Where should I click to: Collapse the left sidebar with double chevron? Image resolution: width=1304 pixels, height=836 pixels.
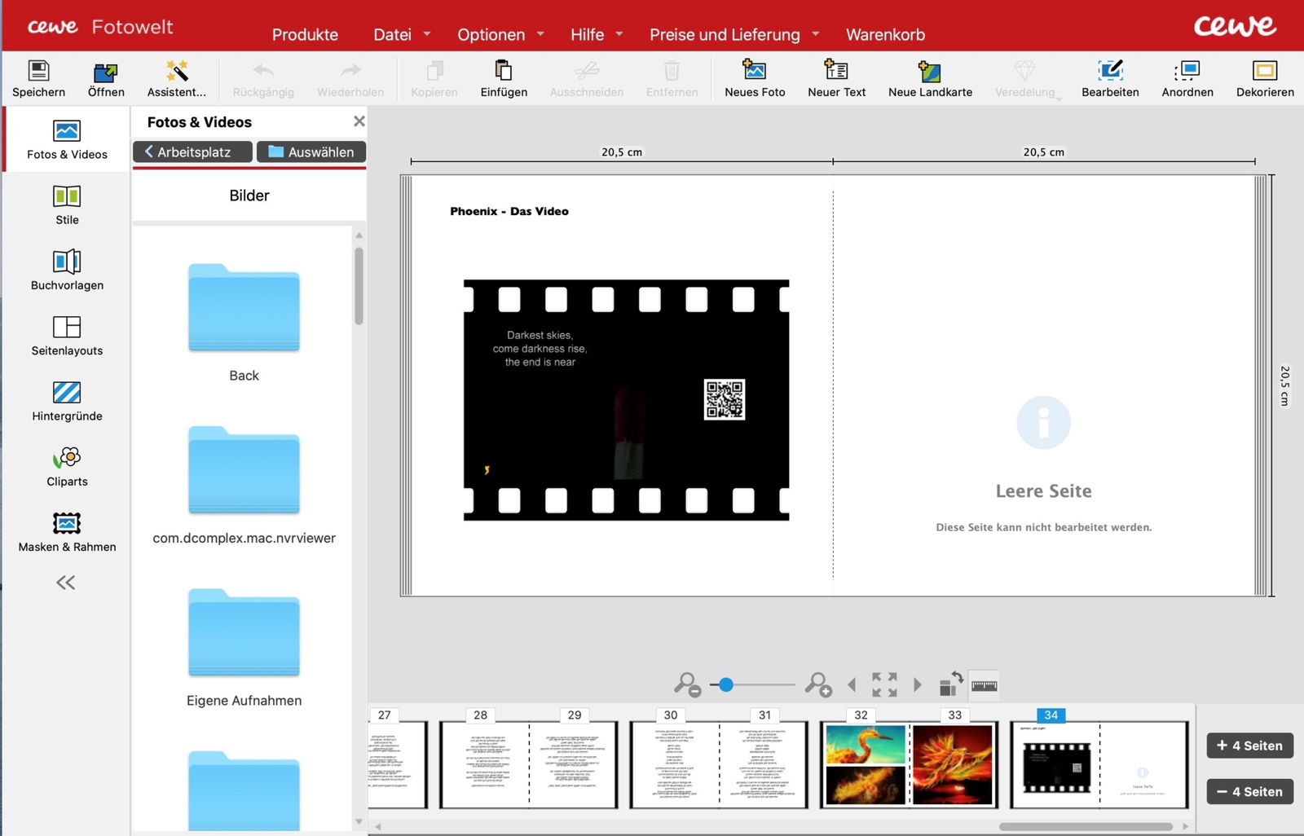(x=66, y=583)
